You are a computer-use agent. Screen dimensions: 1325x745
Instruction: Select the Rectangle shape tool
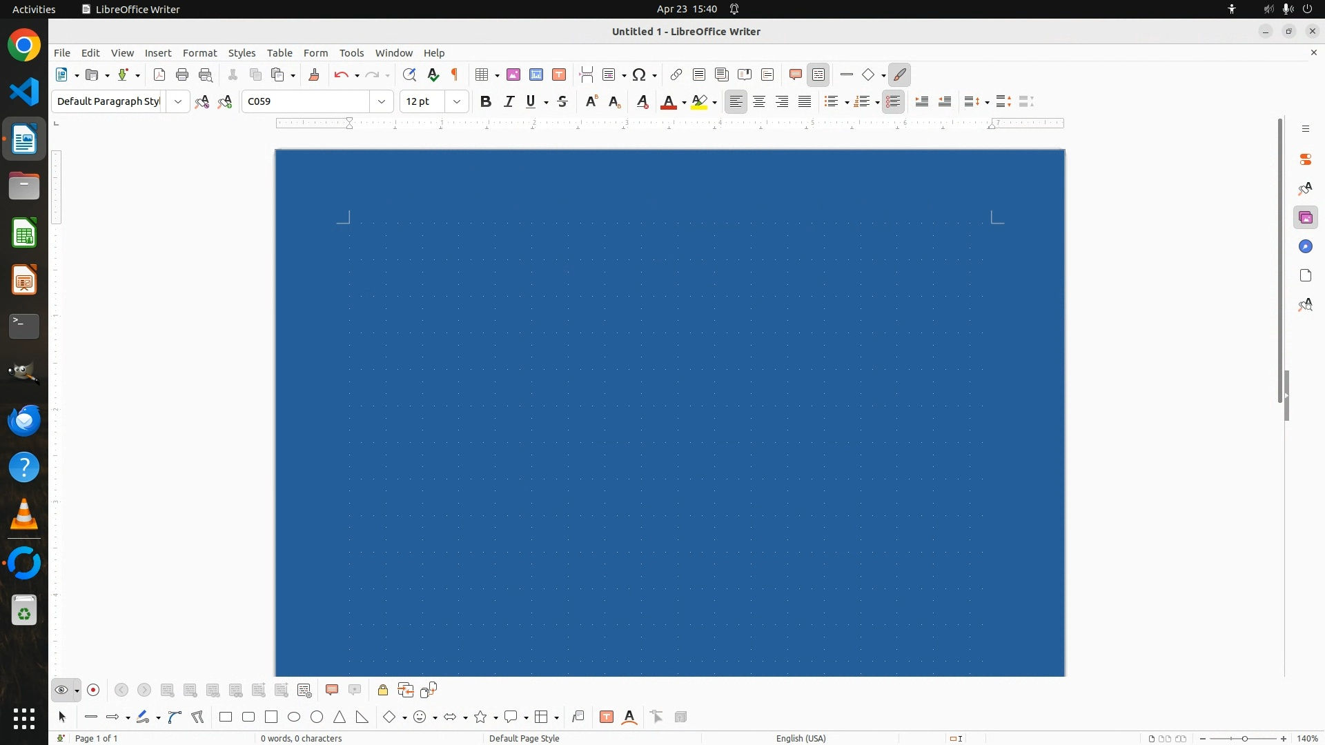pos(226,717)
